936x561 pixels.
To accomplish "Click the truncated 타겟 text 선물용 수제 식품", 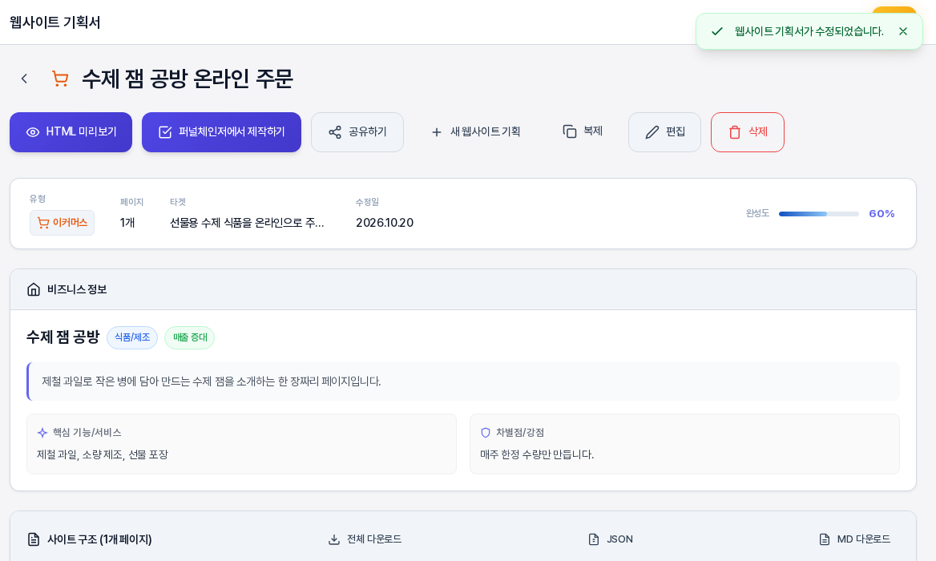I will pos(247,223).
